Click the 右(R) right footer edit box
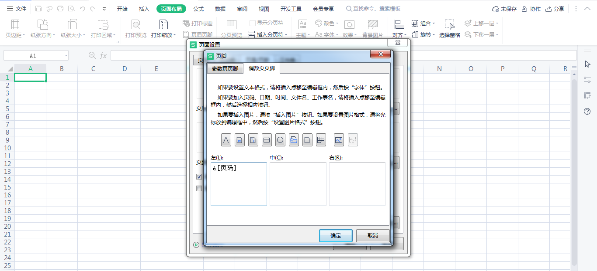597x271 pixels. [x=357, y=184]
